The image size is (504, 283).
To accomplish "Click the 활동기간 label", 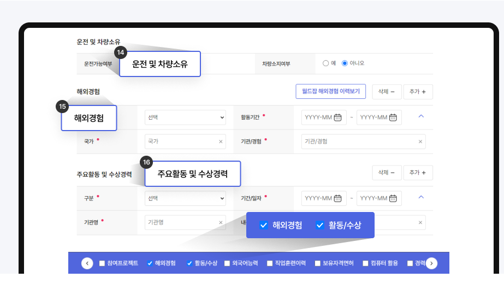I will pyautogui.click(x=250, y=117).
